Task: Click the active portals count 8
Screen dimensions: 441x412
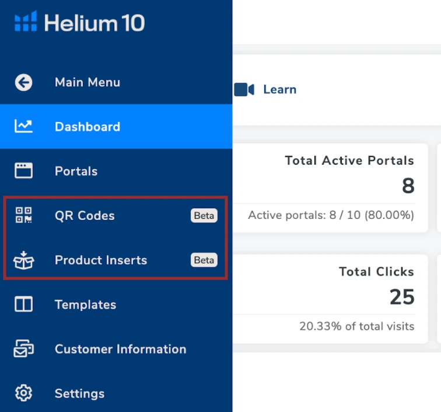Action: pyautogui.click(x=408, y=186)
